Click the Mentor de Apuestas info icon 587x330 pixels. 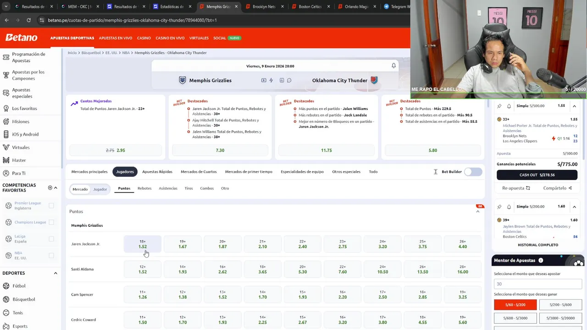click(541, 260)
